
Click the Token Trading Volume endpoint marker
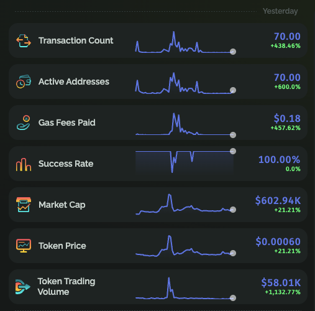pyautogui.click(x=233, y=298)
